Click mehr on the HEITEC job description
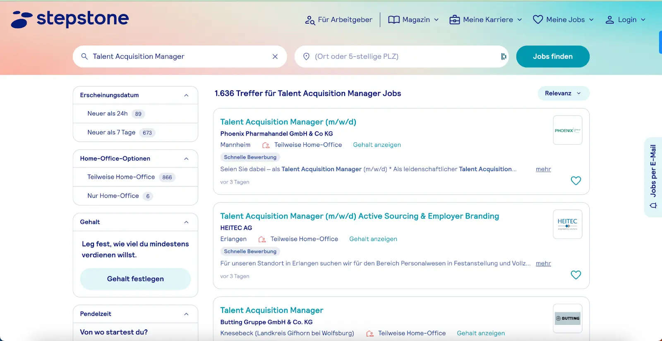The image size is (662, 341). click(x=543, y=263)
